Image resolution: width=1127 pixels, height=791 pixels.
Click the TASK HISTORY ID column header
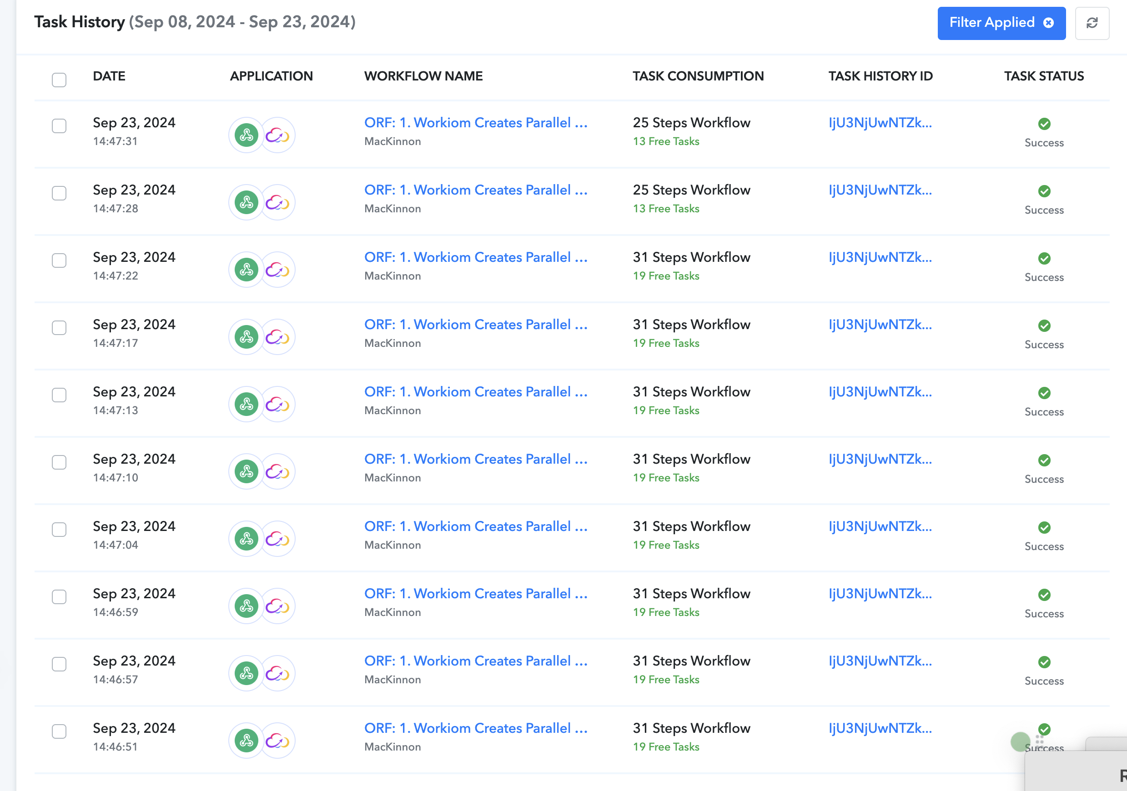(880, 76)
